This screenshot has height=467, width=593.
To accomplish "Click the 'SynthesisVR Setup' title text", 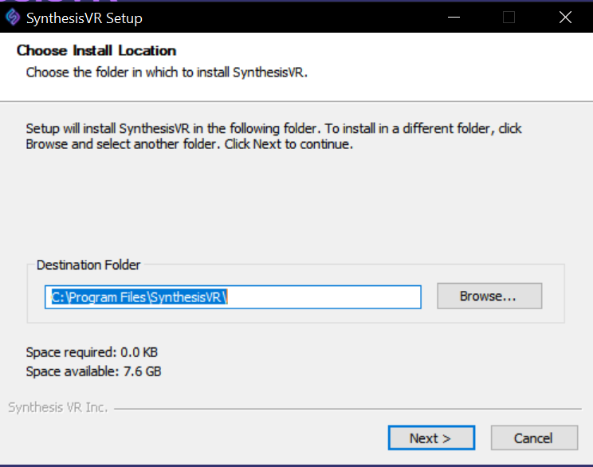I will 84,18.
